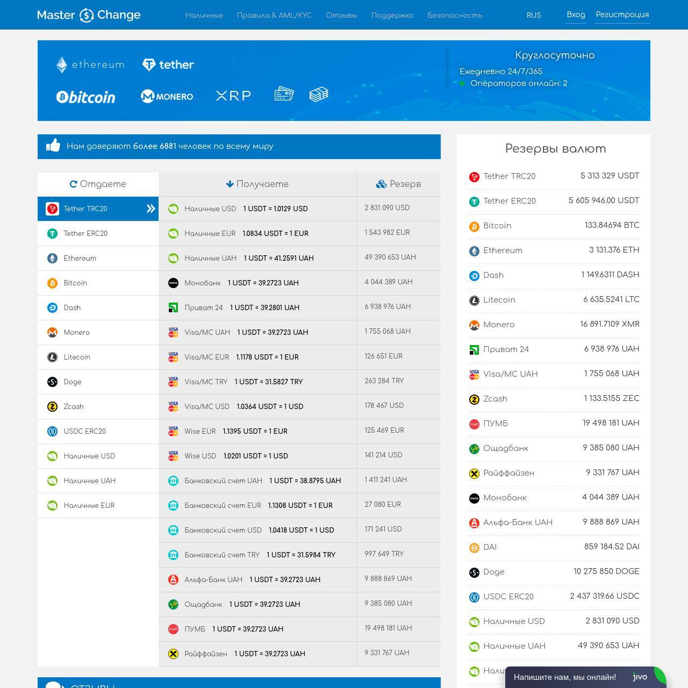
Task: Click the Tether banner logo
Action: pyautogui.click(x=168, y=64)
